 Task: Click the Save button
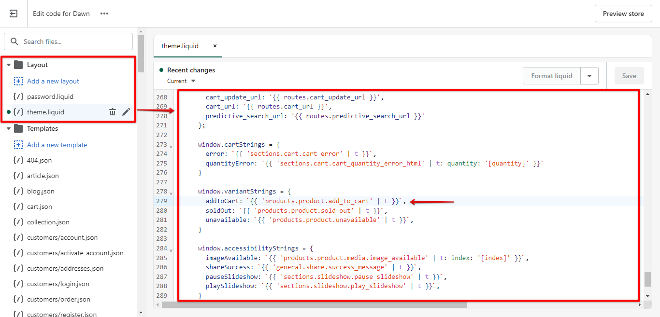point(629,76)
